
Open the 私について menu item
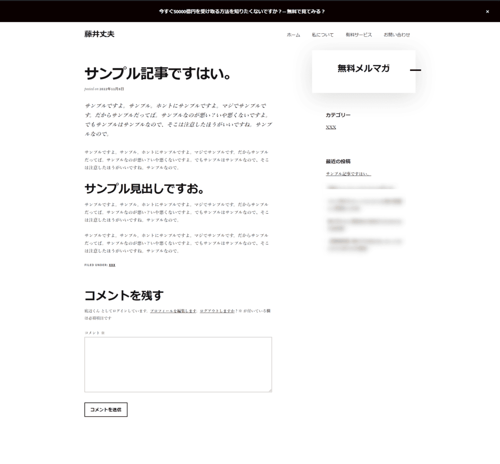(323, 35)
